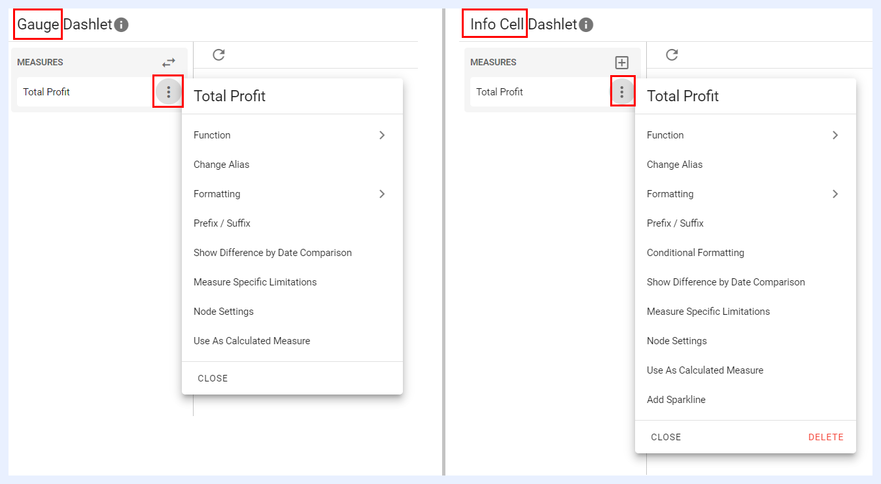881x484 pixels.
Task: Select Function in the Gauge popup menu
Action: coord(292,135)
